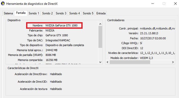This screenshot has height=98, width=179.
Task: Click the Dispositivo scroll down arrow
Action: (100, 62)
